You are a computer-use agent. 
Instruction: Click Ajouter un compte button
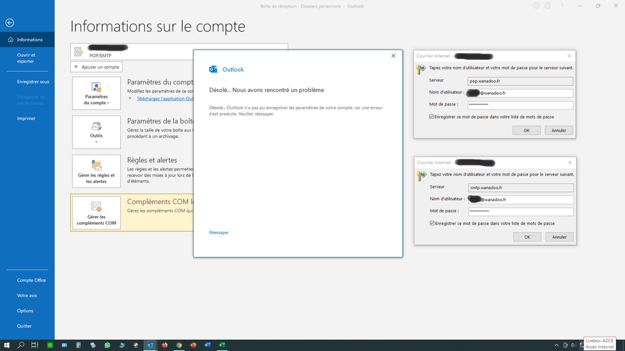pyautogui.click(x=96, y=67)
